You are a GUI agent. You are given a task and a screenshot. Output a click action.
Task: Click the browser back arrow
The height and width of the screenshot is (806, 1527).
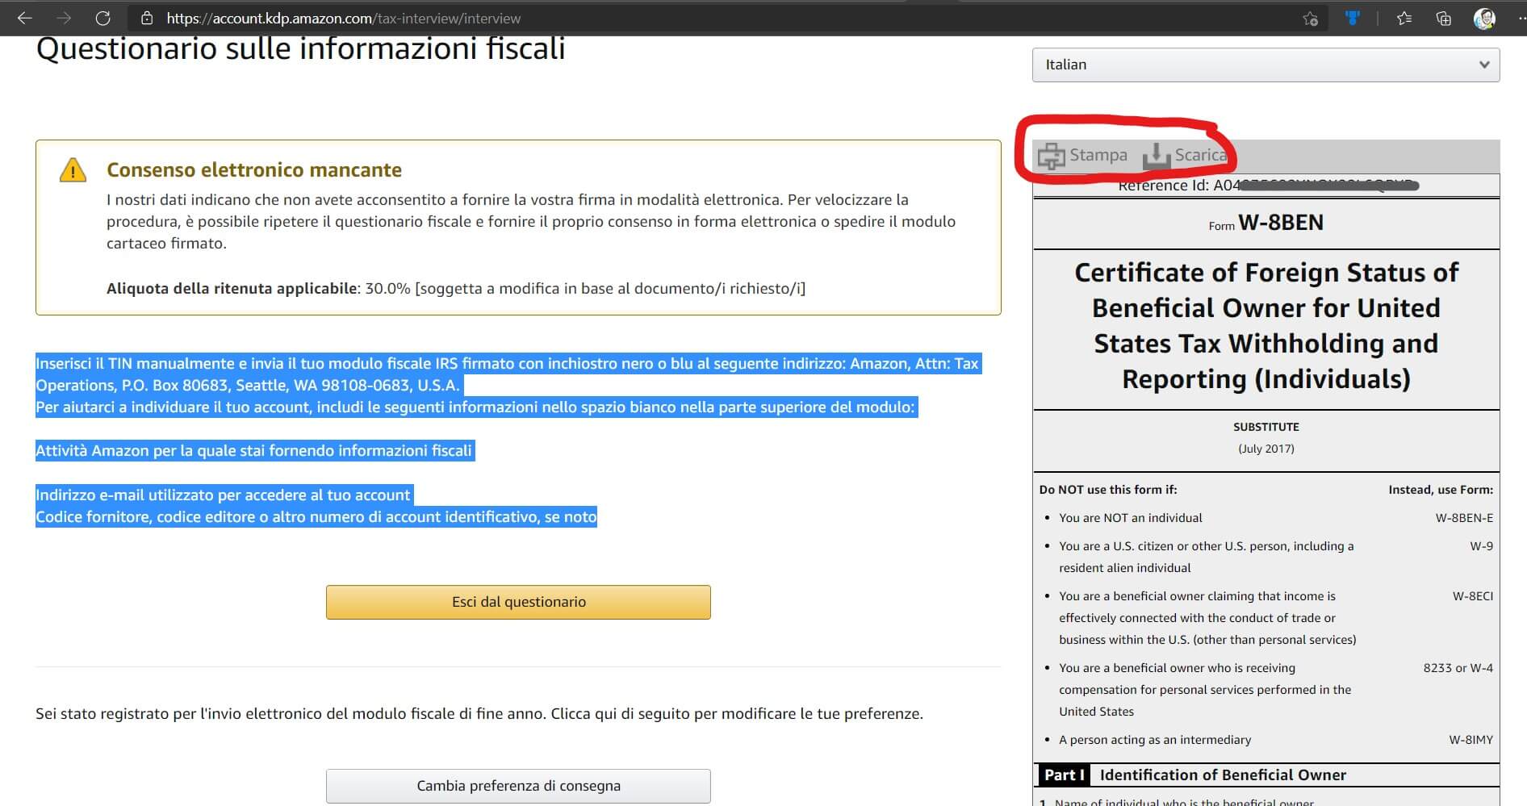point(25,18)
